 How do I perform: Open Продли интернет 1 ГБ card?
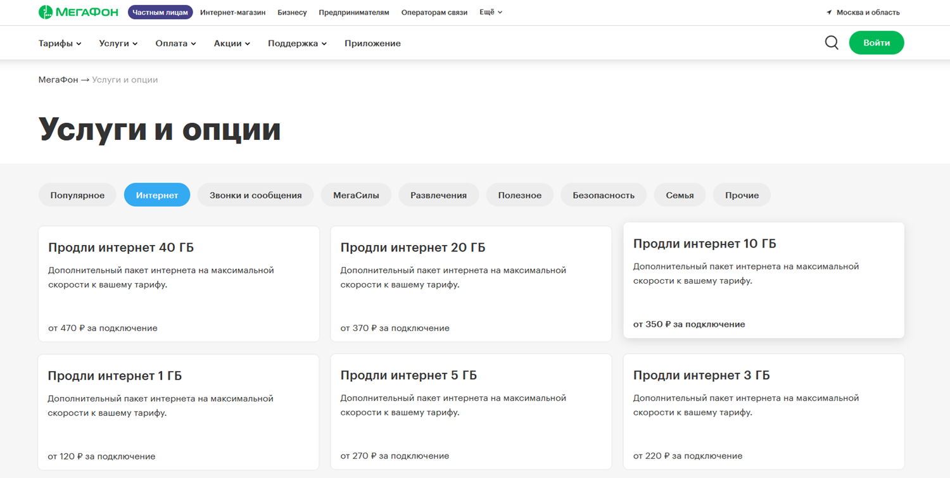click(x=179, y=412)
